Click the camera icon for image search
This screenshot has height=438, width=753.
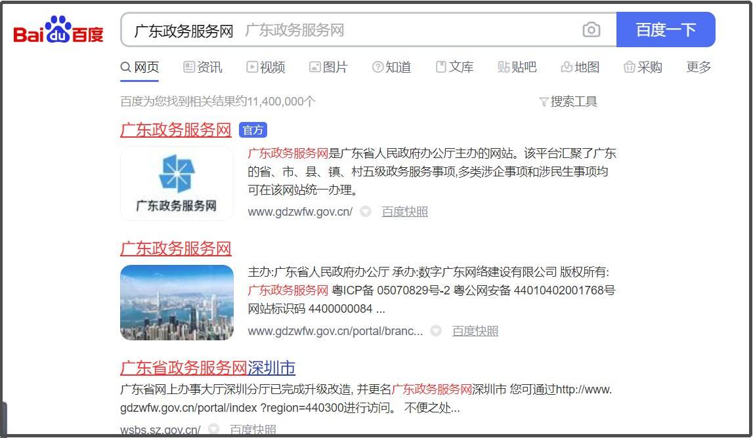(592, 30)
